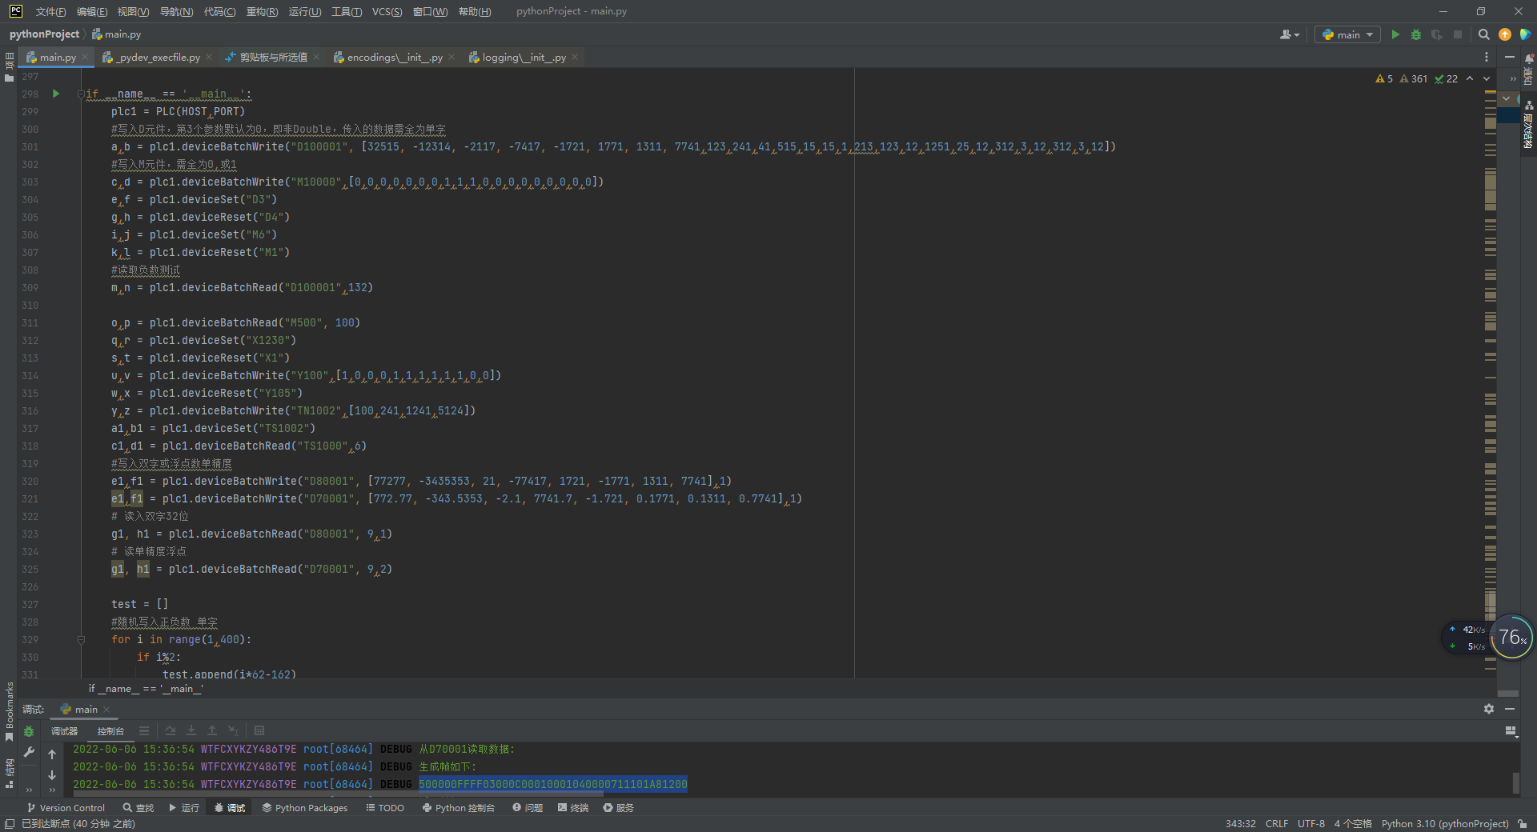
Task: Click the debug panel settings gear
Action: (1488, 709)
